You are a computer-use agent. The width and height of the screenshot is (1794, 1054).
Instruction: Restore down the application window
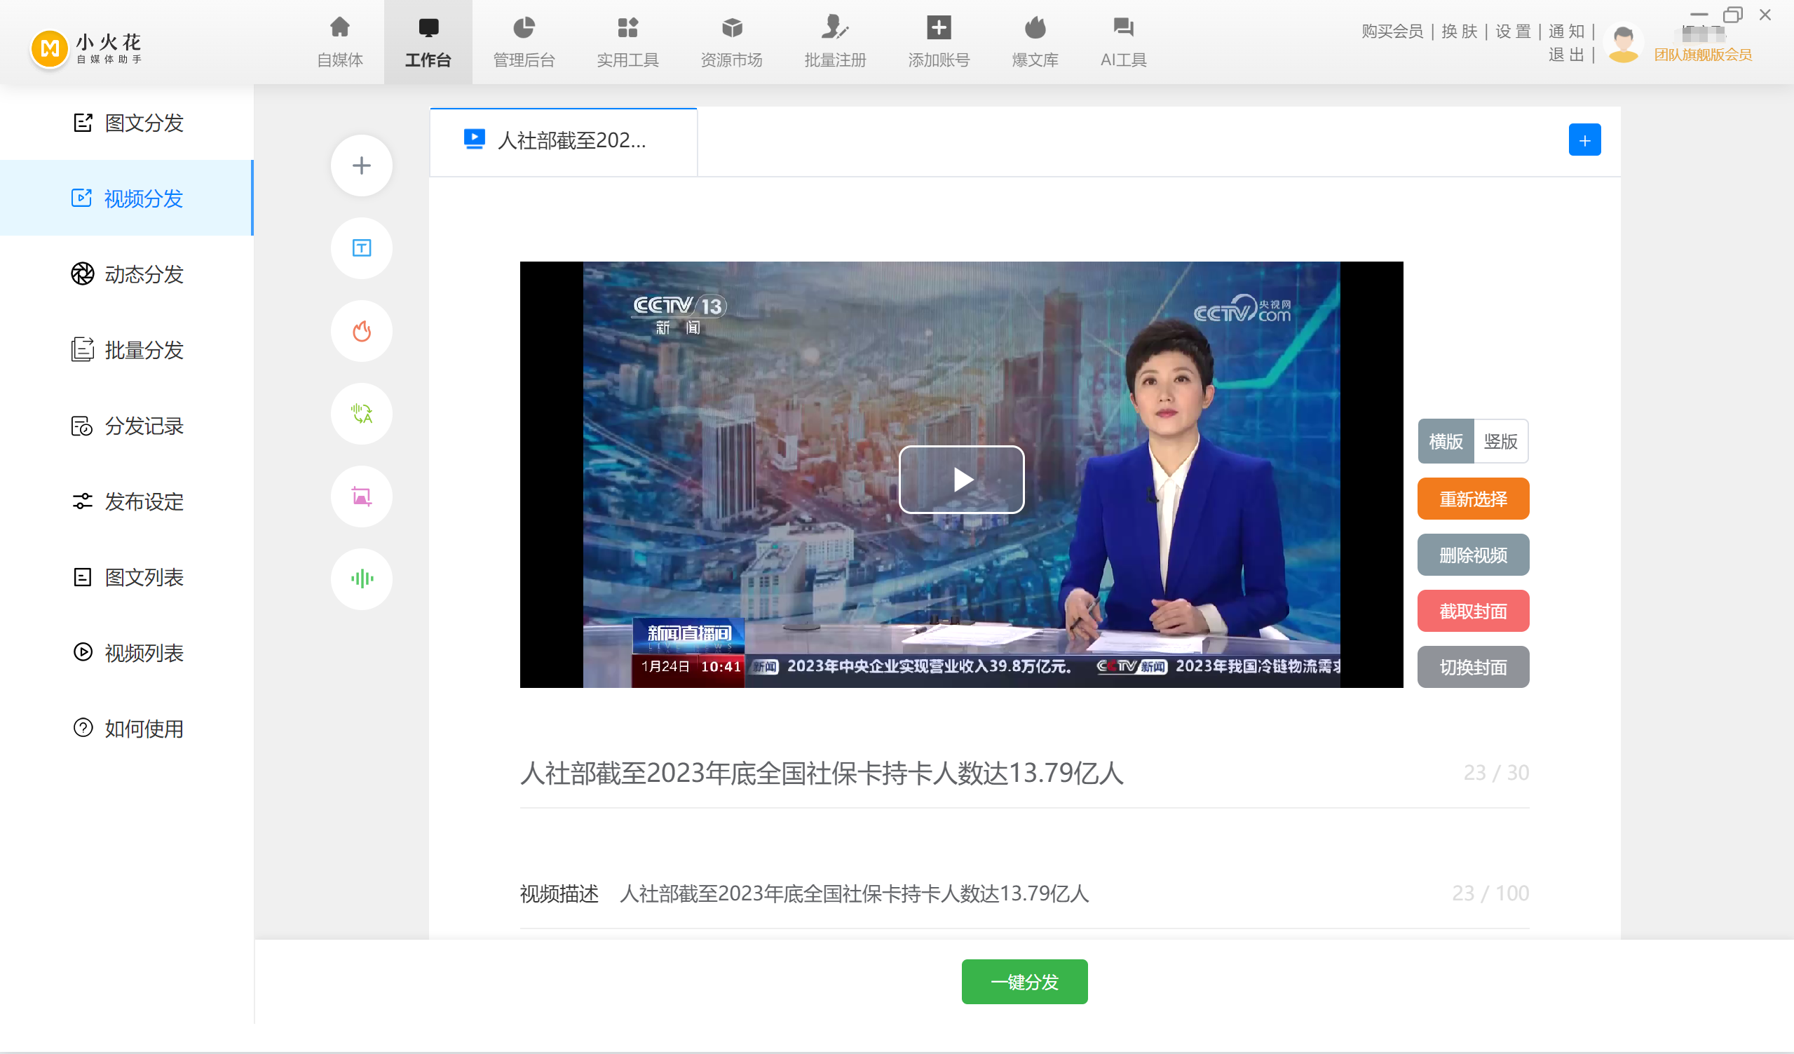pos(1732,14)
